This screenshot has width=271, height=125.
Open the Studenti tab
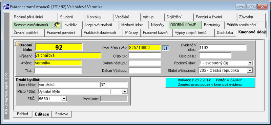[x=71, y=17]
